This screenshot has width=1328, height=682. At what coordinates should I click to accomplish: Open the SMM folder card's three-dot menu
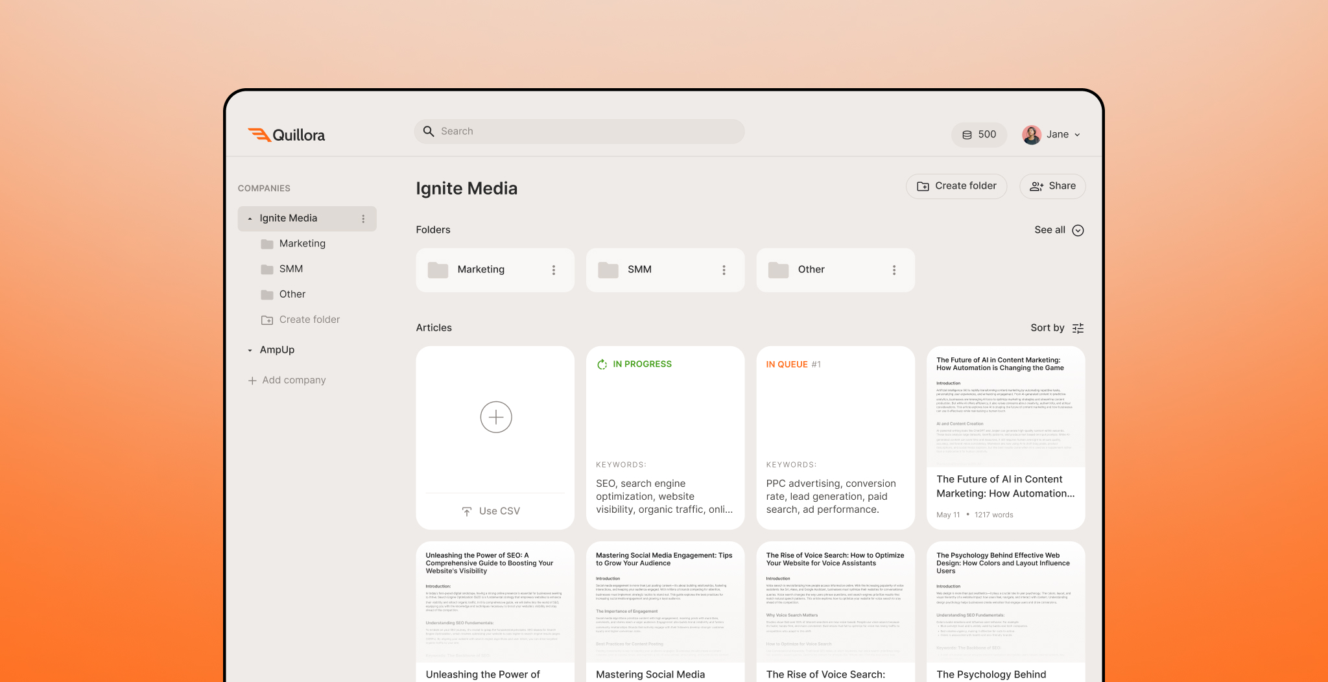click(x=724, y=270)
